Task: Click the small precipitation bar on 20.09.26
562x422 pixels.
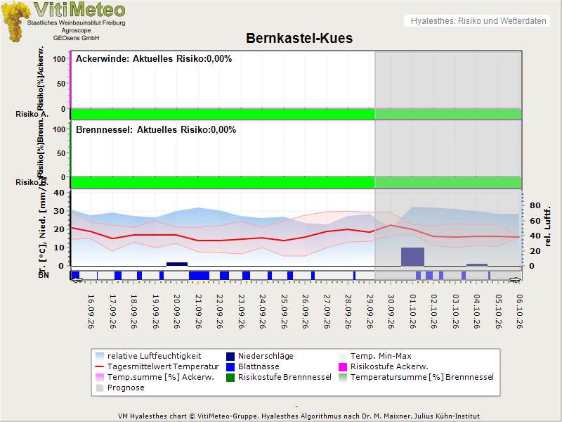Action: (177, 264)
